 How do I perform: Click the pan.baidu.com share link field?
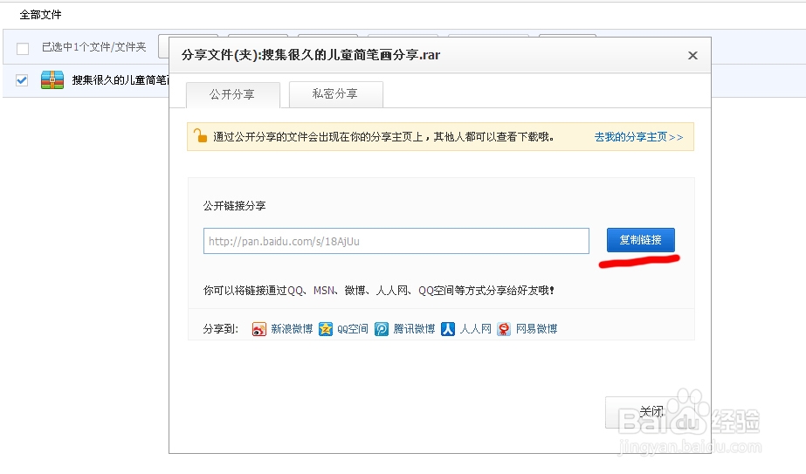pyautogui.click(x=396, y=241)
